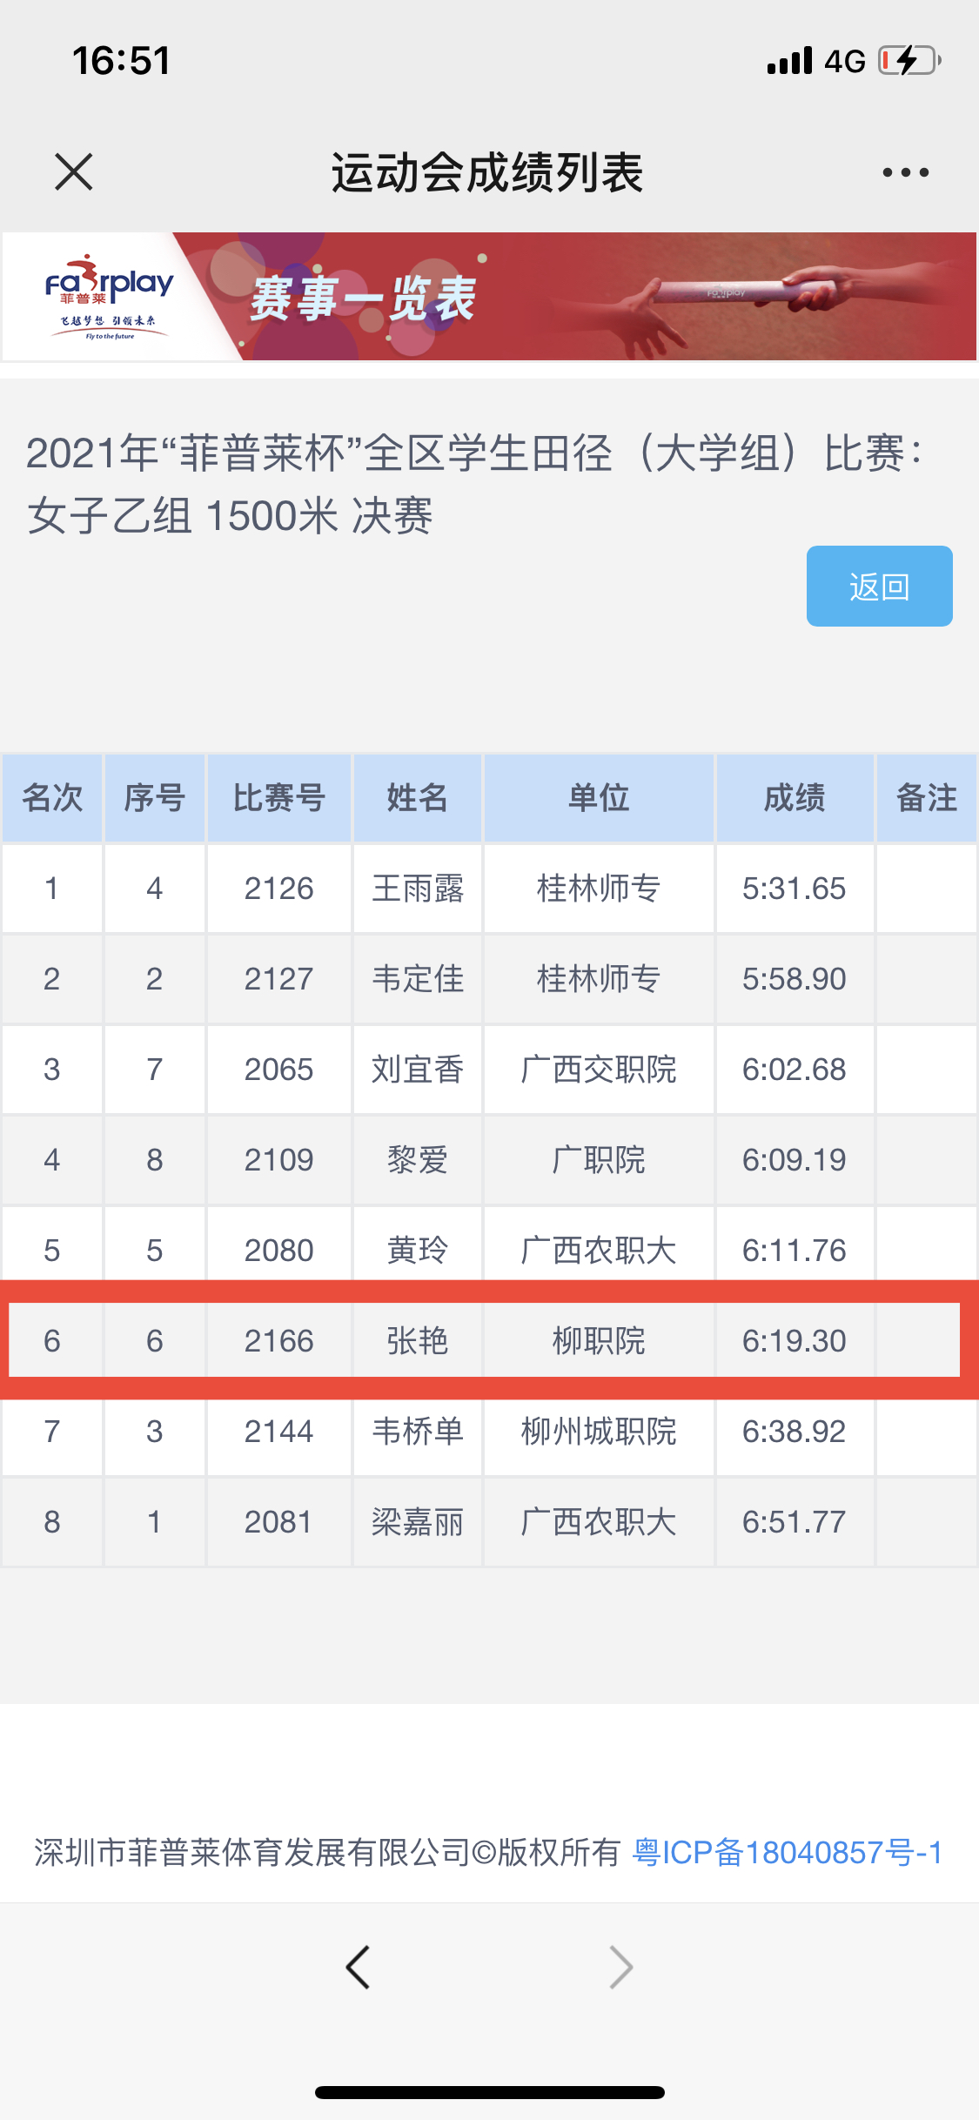Image resolution: width=979 pixels, height=2120 pixels.
Task: Close the page with the X icon
Action: (74, 171)
